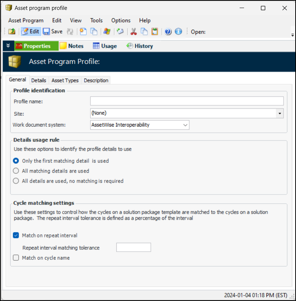Switch to the Properties view

point(37,46)
